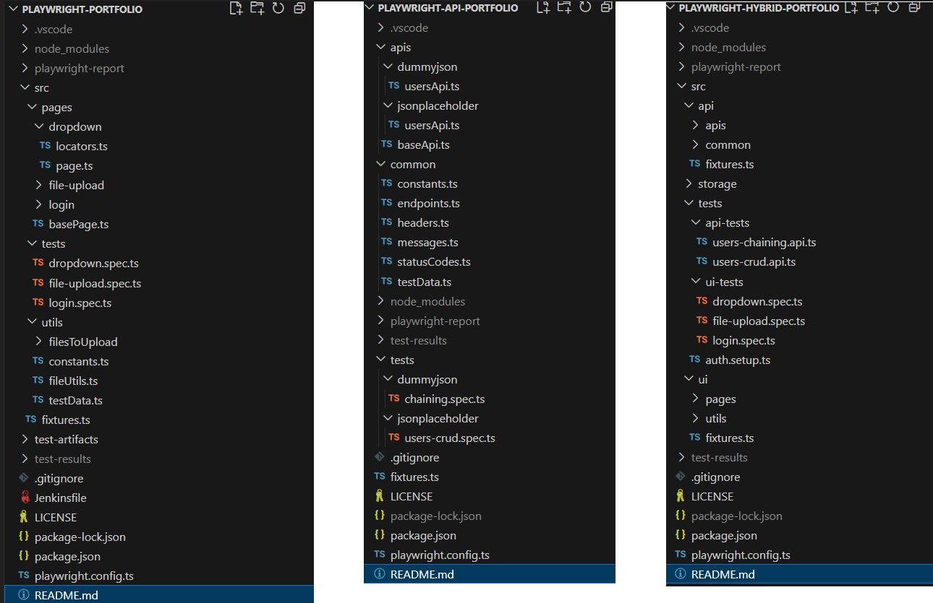Image resolution: width=933 pixels, height=603 pixels.
Task: Collapse the api-tests folder
Action: tap(696, 222)
